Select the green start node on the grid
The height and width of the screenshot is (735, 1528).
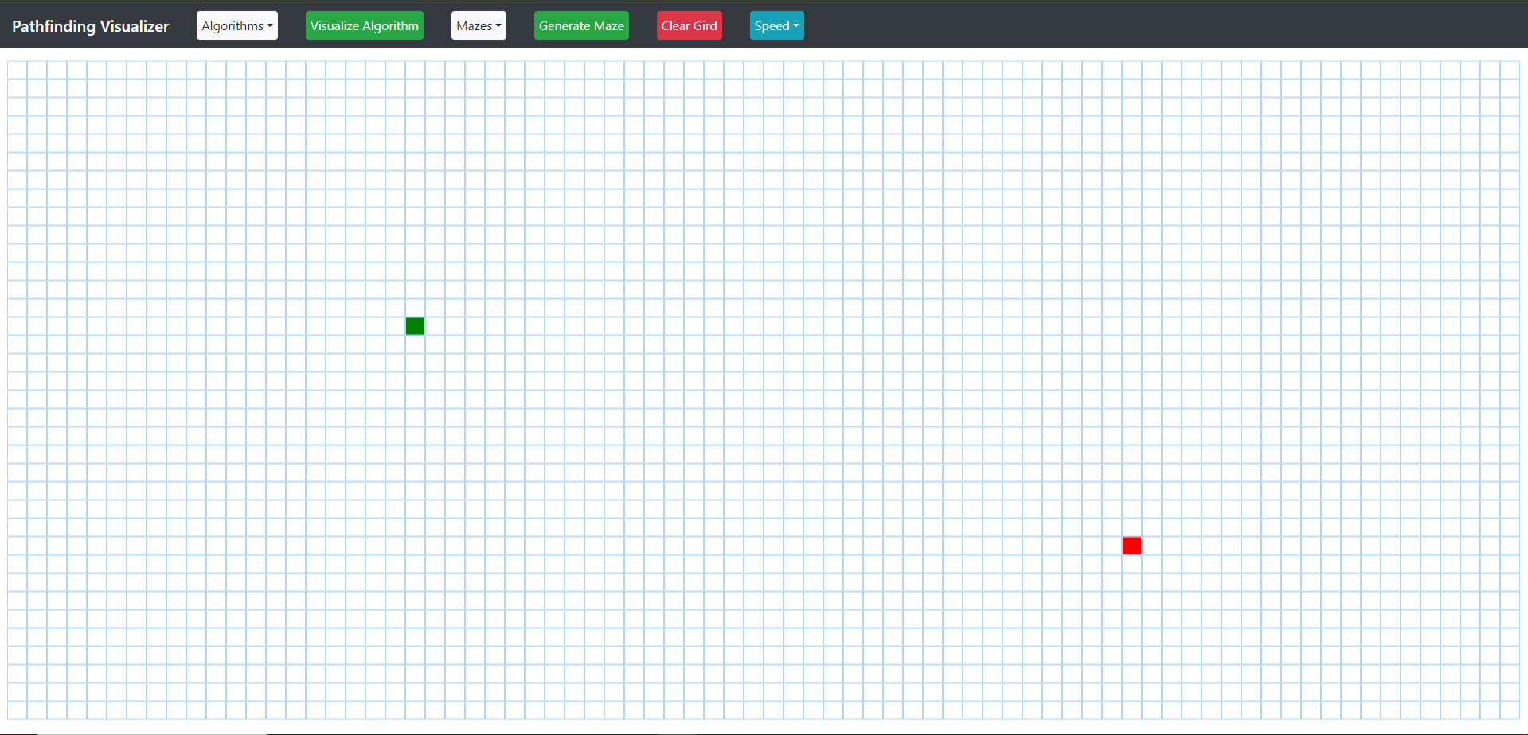415,326
